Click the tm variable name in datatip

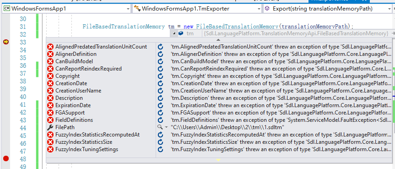[190, 33]
